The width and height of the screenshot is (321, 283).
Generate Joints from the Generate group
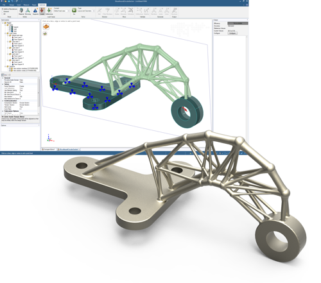(160, 11)
